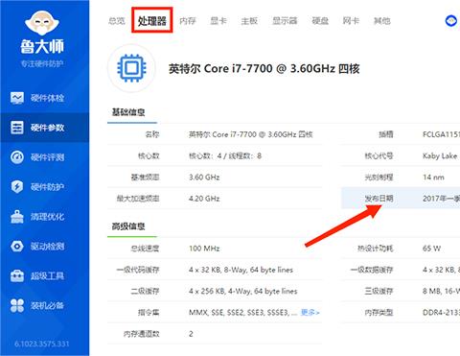Switch to the 显示器 monitor tab

click(285, 21)
